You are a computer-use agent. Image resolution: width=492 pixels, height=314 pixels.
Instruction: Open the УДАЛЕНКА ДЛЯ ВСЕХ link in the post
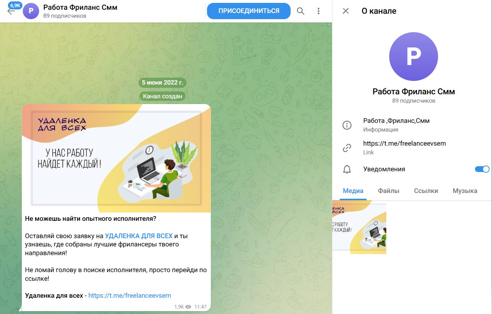pyautogui.click(x=139, y=236)
